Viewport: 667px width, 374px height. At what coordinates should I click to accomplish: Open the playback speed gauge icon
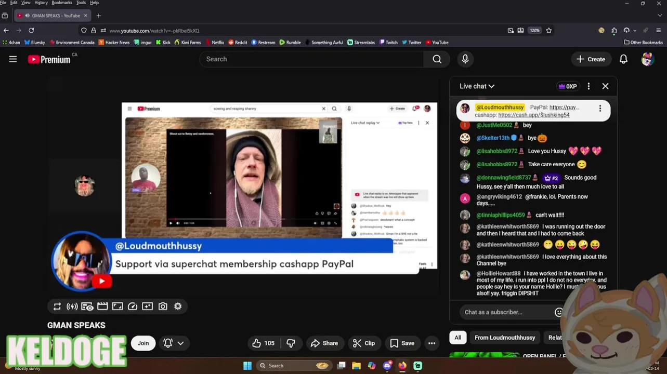[133, 306]
